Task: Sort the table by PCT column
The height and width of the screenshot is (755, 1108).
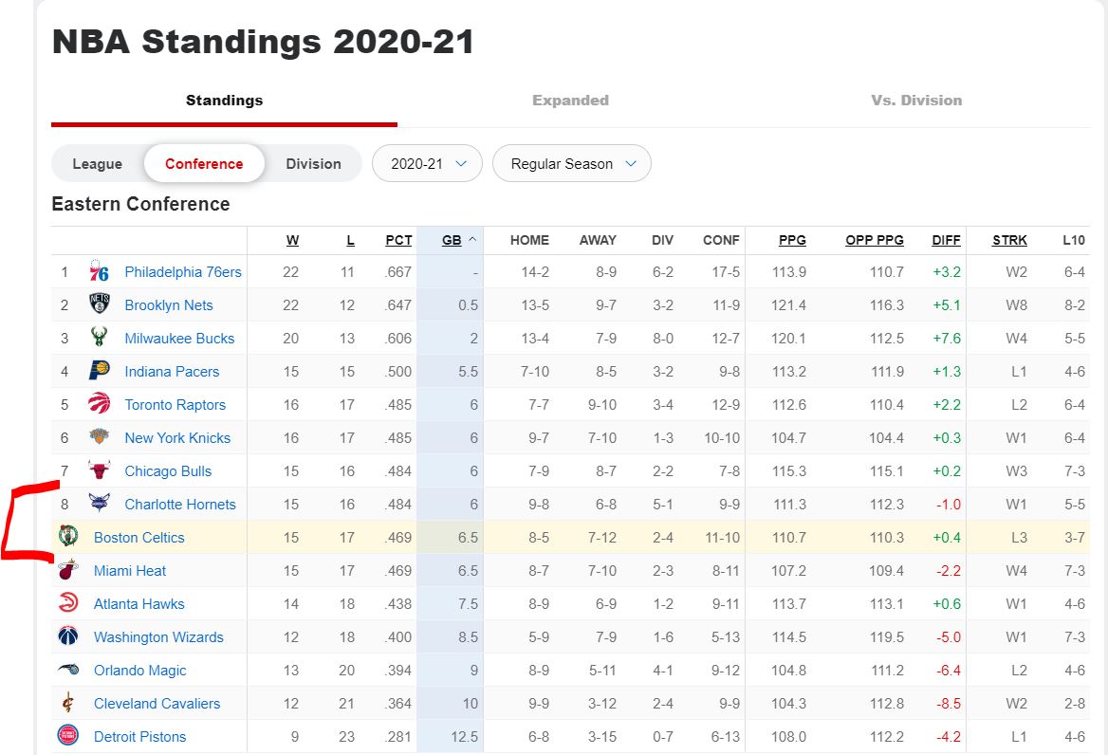Action: [x=398, y=240]
